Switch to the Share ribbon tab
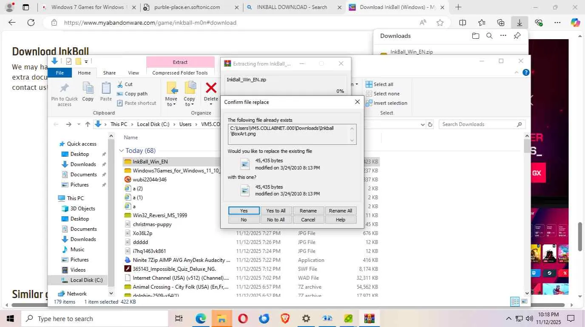 coord(109,73)
